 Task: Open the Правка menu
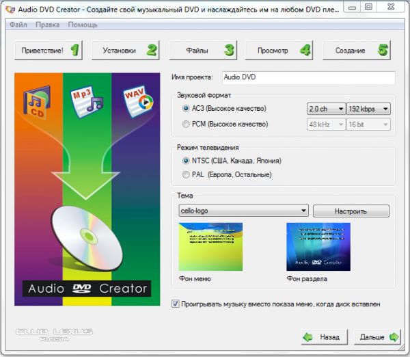[x=48, y=25]
